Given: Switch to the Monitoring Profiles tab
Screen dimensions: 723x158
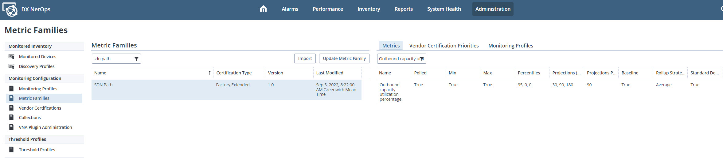Looking at the screenshot, I should click(x=510, y=46).
